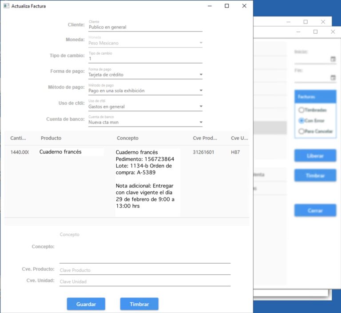Close the Actualiza Factura window
341x313 pixels.
244,6
